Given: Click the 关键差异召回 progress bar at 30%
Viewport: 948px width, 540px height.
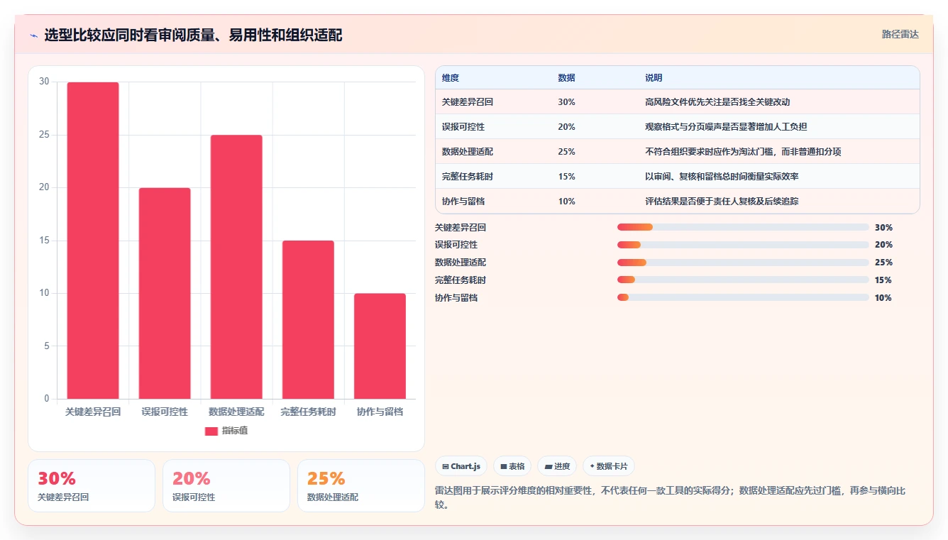Looking at the screenshot, I should [x=743, y=227].
